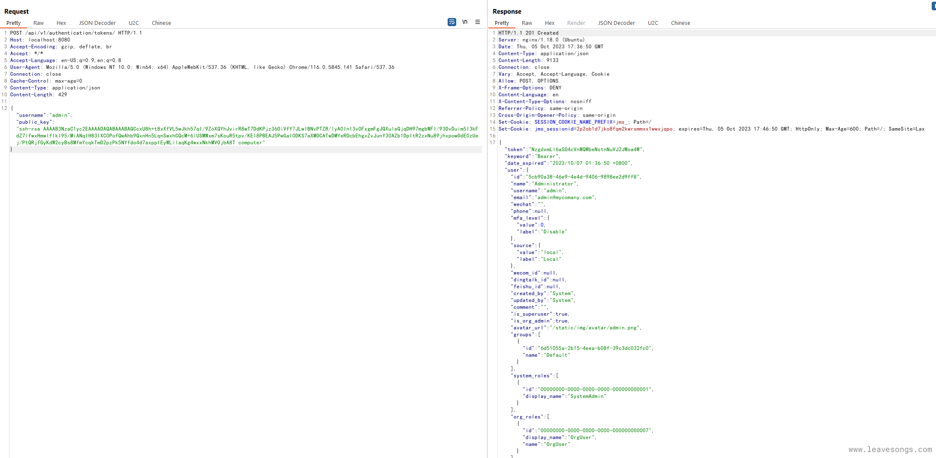Select the Response JSON Decoder tab
The height and width of the screenshot is (458, 936).
point(616,23)
